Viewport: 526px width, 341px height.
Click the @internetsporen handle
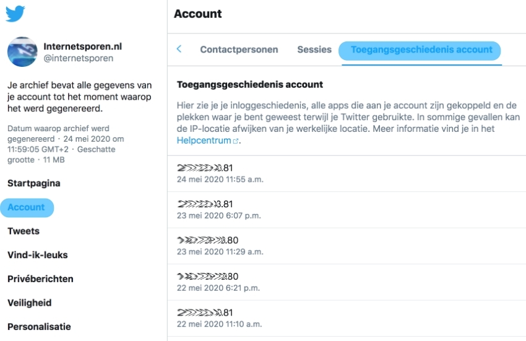tap(78, 58)
